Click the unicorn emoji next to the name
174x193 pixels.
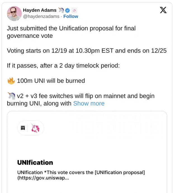(61, 10)
